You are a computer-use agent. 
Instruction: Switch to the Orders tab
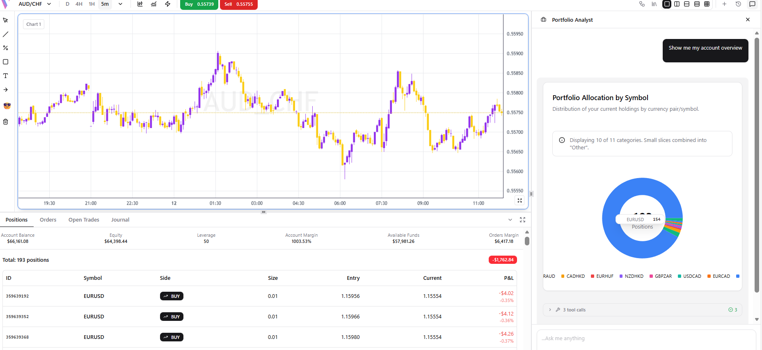48,220
